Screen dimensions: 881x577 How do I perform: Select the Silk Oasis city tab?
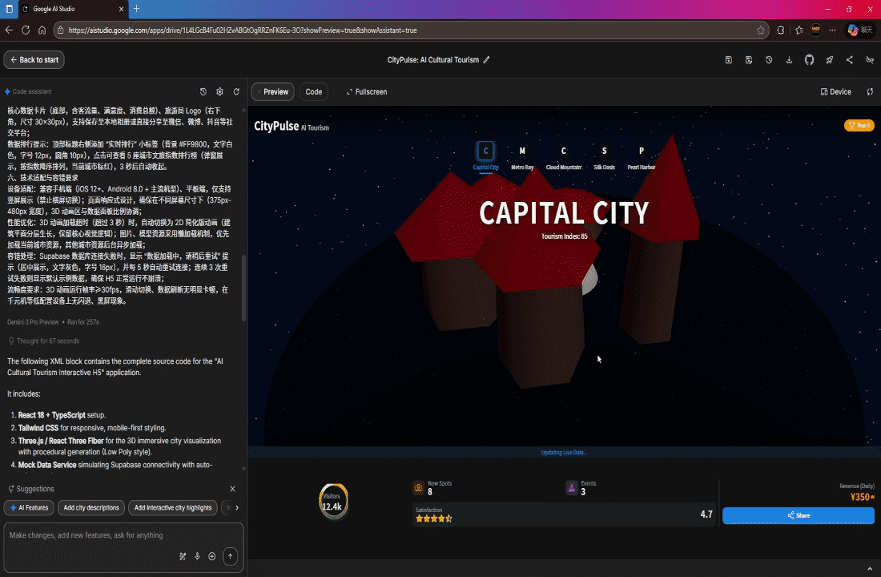604,157
